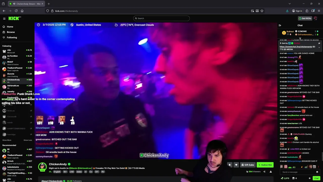
Task: Open AdrianahLee channel in sidebar
Action: [x=17, y=87]
